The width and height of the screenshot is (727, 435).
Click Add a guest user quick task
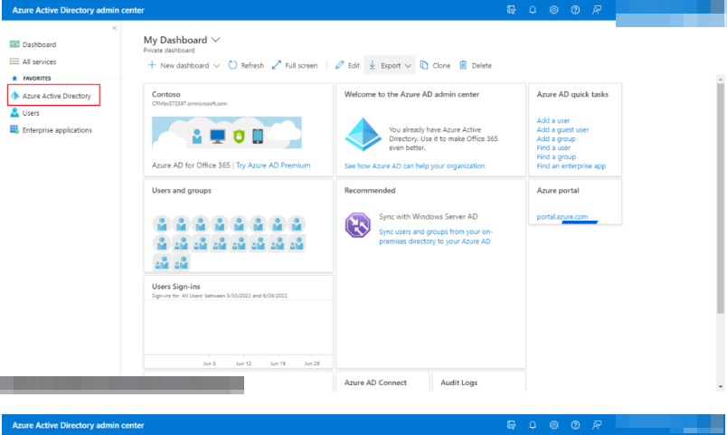[562, 130]
